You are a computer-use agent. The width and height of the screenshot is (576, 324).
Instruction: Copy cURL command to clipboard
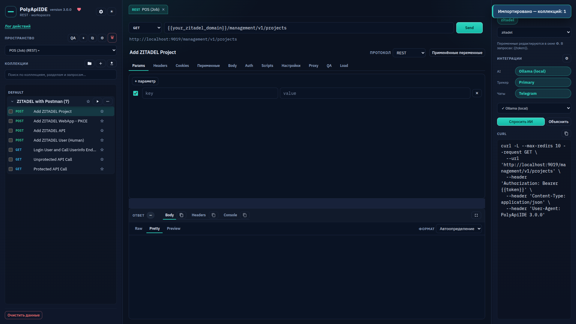tap(566, 134)
